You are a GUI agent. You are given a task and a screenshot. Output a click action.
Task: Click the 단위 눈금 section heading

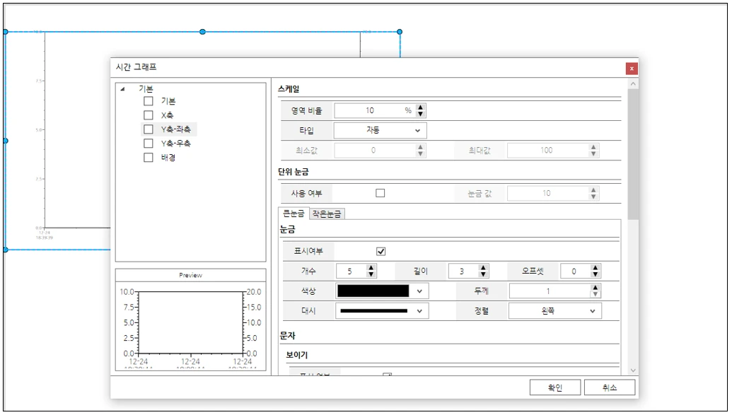(294, 172)
